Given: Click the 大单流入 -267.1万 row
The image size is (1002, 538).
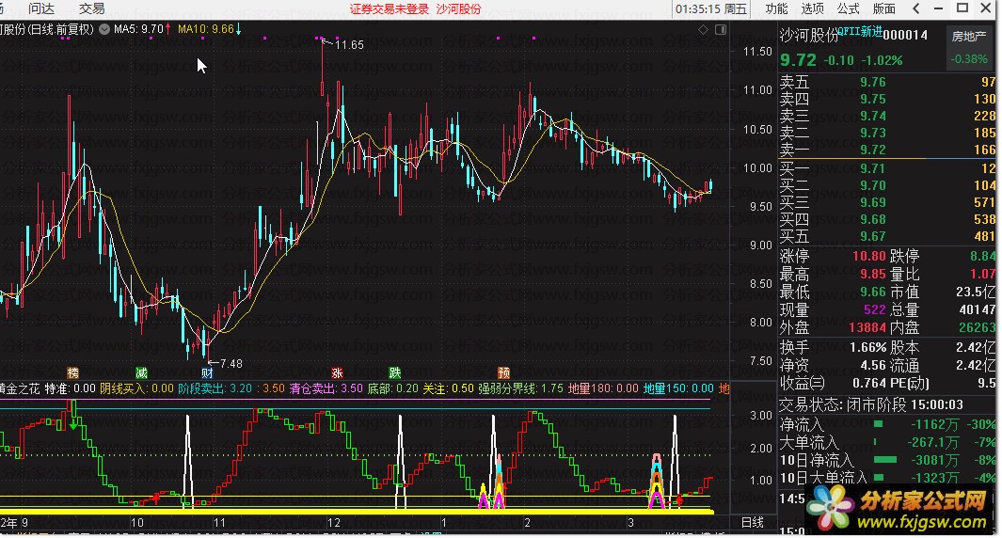Looking at the screenshot, I should click(887, 442).
